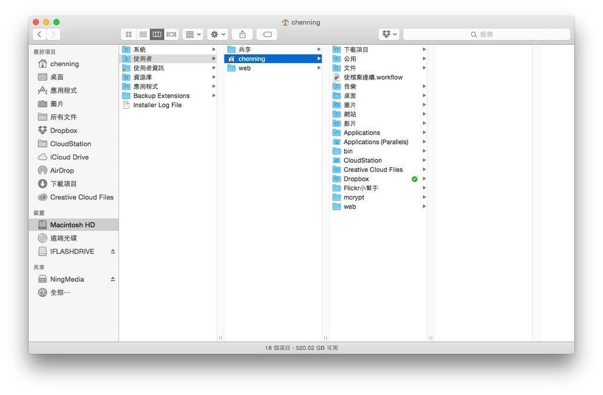This screenshot has height=395, width=603.
Task: Eject the IFLASHDRIVE volume
Action: (x=113, y=251)
